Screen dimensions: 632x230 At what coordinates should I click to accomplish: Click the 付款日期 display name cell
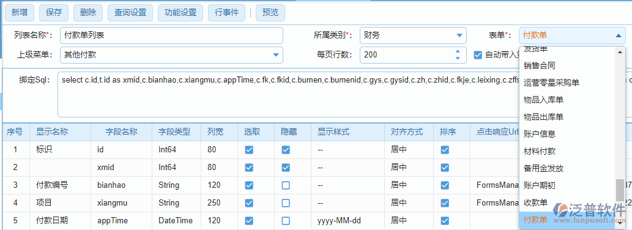coord(61,221)
